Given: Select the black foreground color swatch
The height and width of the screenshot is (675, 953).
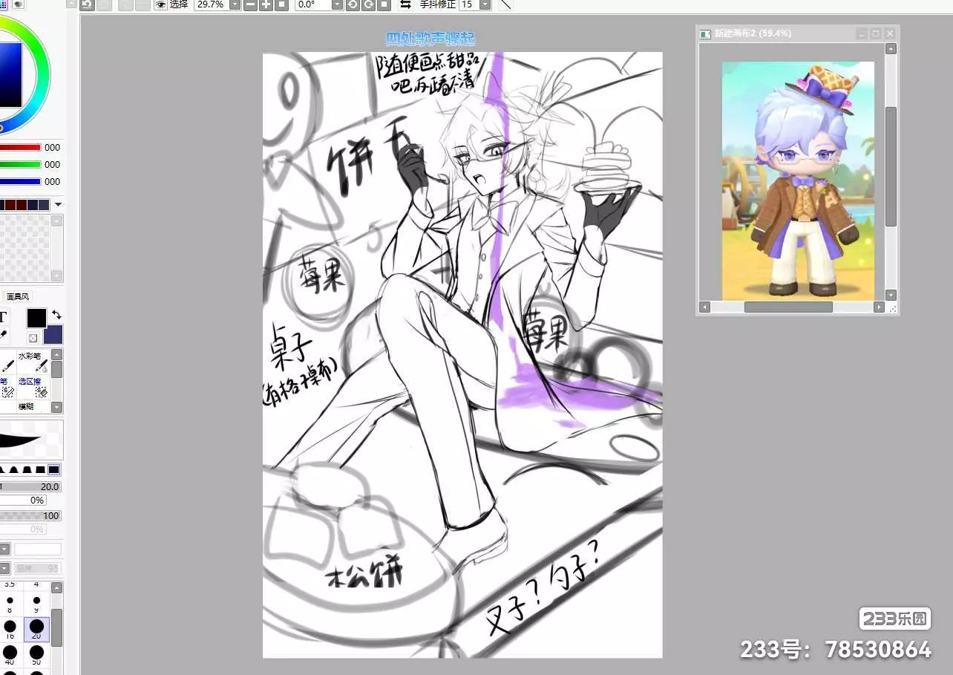Looking at the screenshot, I should [36, 318].
